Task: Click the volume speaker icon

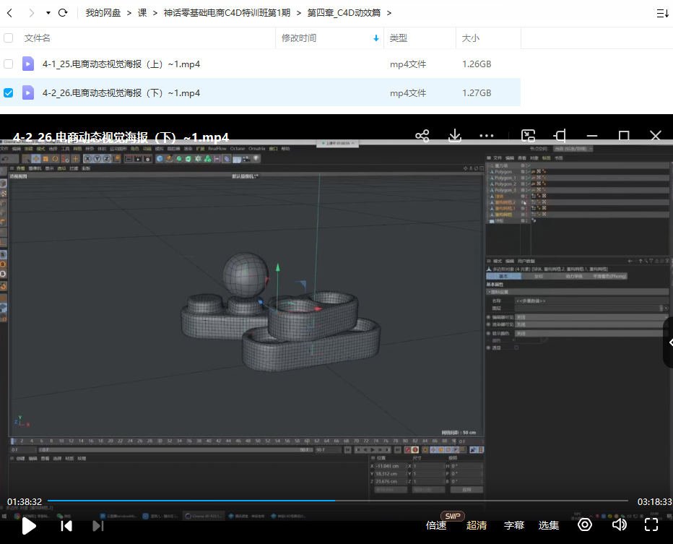Action: click(x=619, y=525)
